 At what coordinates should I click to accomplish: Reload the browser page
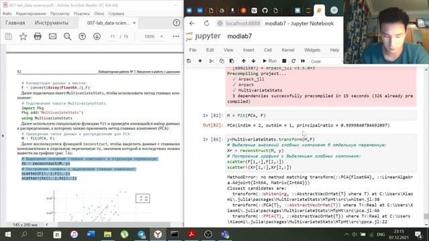206,23
